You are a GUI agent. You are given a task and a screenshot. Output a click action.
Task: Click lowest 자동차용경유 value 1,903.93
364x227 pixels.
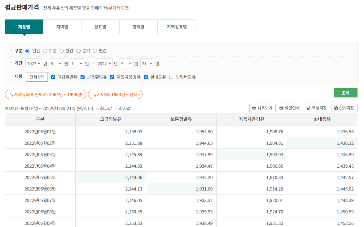275,155
